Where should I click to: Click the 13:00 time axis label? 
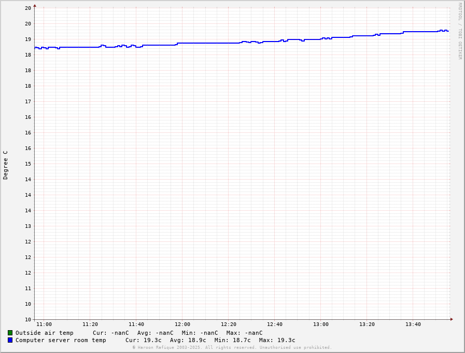tap(321, 324)
